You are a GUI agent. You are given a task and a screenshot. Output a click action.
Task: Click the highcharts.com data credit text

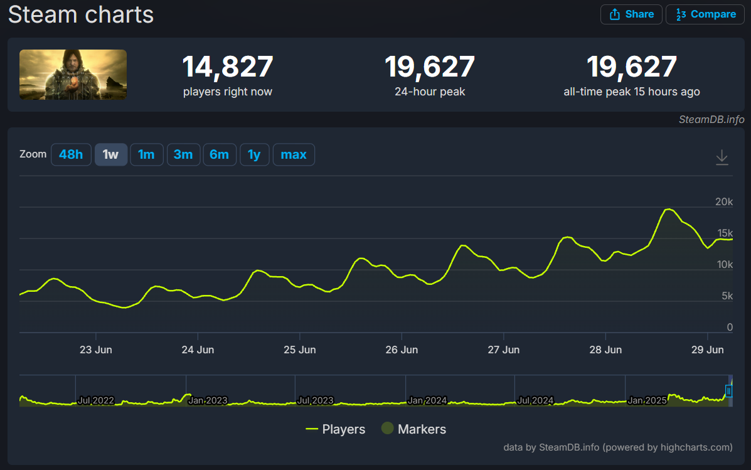click(x=618, y=447)
